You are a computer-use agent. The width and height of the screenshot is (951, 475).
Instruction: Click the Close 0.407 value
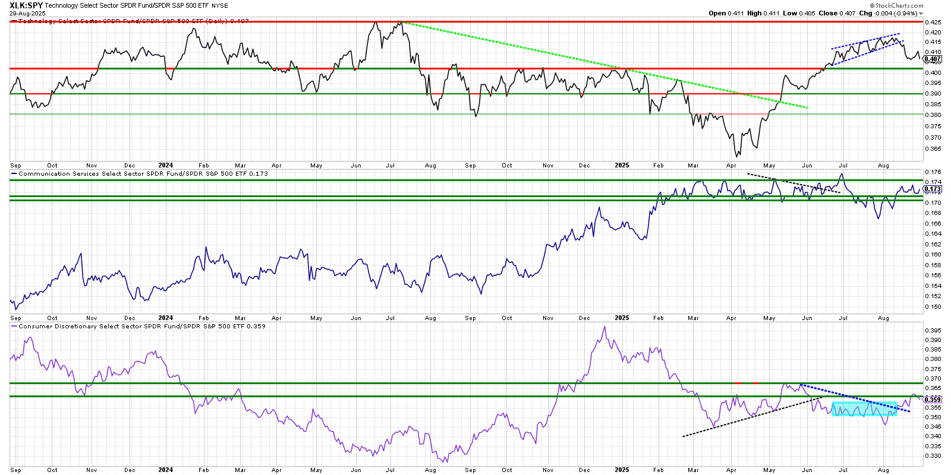837,13
